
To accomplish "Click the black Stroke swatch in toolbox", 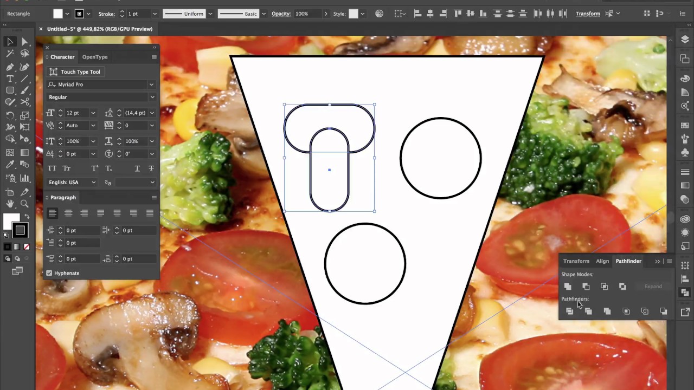I will (20, 231).
